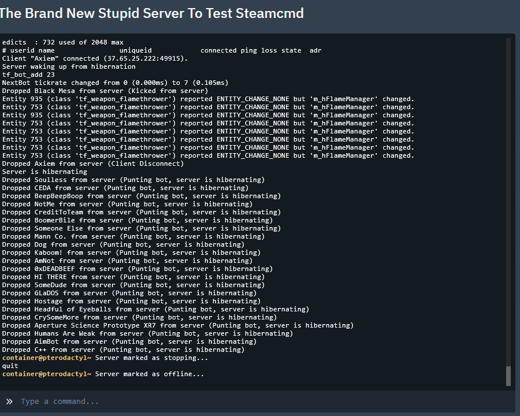Click the "quit" command line

tap(10, 366)
